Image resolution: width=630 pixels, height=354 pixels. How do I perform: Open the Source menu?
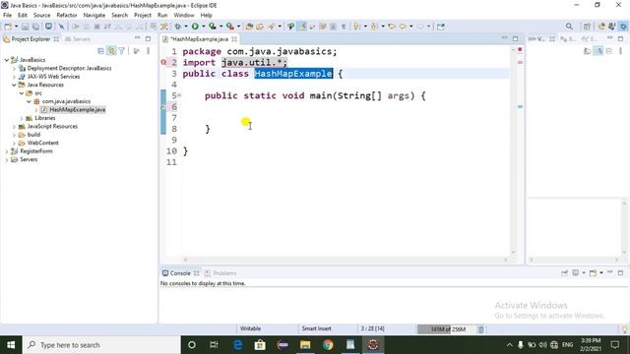pyautogui.click(x=41, y=15)
